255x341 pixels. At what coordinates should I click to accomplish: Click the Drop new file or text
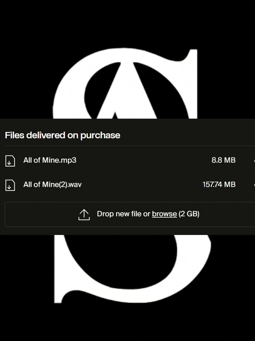point(124,214)
